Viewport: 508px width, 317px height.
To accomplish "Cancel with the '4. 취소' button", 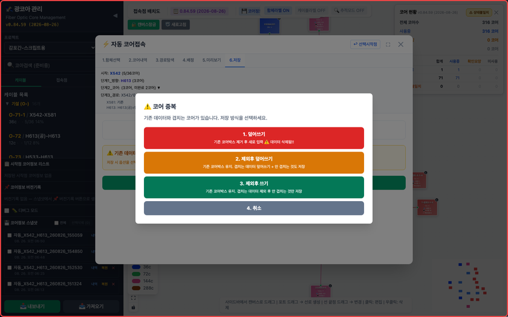I will pyautogui.click(x=253, y=208).
